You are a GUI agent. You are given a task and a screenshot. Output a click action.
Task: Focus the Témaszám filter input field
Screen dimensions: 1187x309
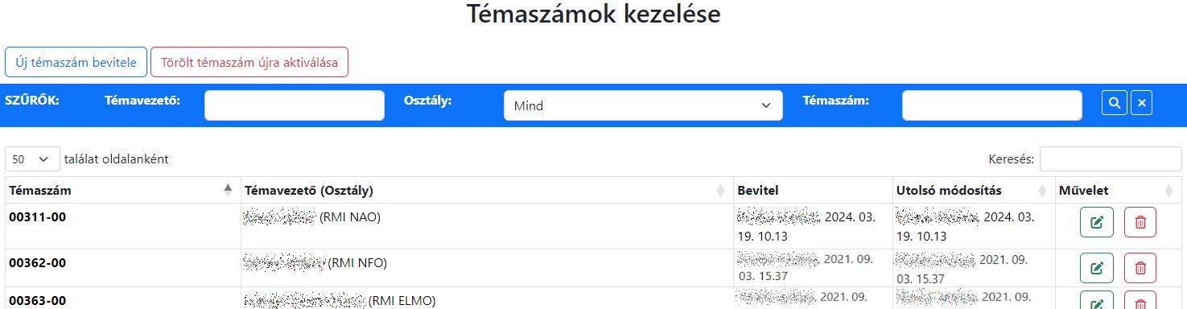[992, 105]
